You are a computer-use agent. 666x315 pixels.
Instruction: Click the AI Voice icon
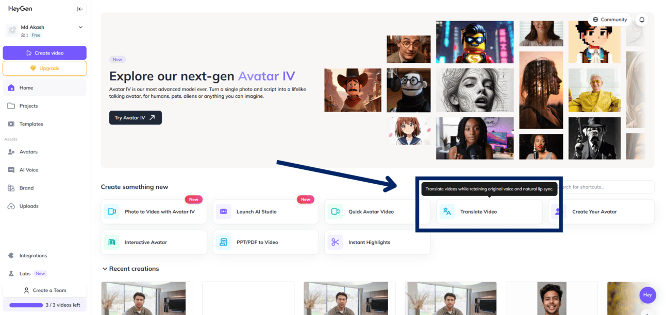(11, 170)
